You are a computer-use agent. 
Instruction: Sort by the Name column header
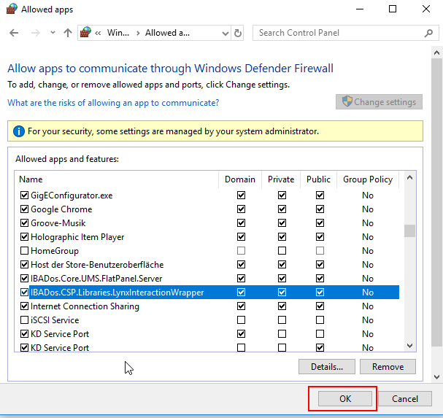[x=116, y=179]
